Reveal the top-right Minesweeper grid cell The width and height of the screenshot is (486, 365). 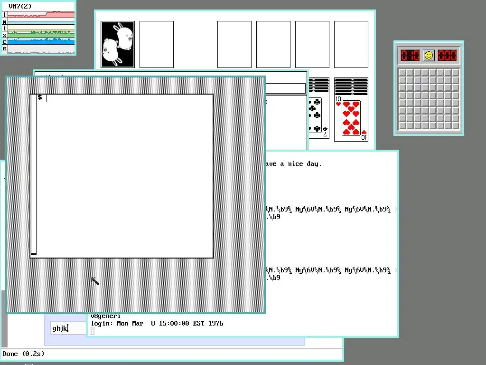(x=455, y=73)
